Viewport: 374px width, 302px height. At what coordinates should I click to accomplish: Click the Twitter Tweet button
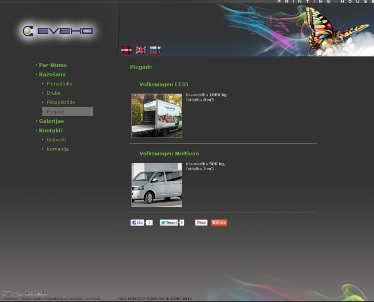pyautogui.click(x=169, y=223)
